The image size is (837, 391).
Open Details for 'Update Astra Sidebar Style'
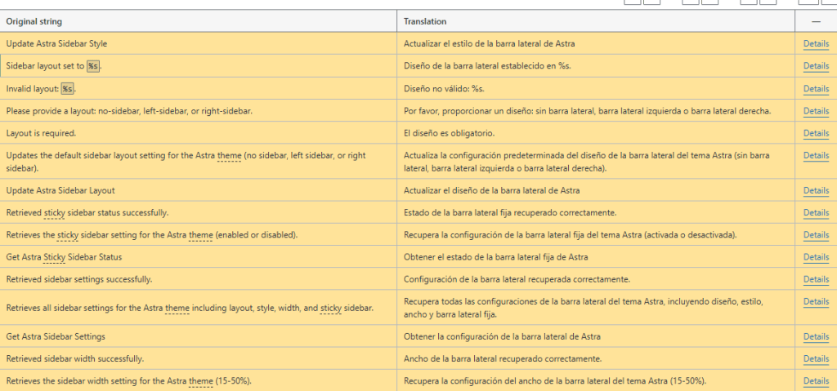[x=815, y=44]
